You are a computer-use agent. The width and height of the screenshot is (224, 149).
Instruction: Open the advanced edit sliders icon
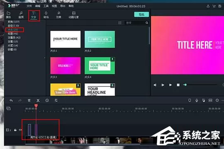[x=56, y=101]
